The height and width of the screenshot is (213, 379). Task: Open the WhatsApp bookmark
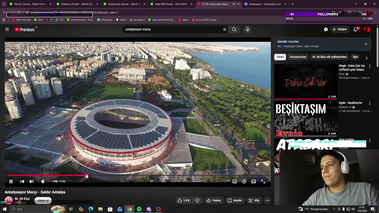pos(105,20)
